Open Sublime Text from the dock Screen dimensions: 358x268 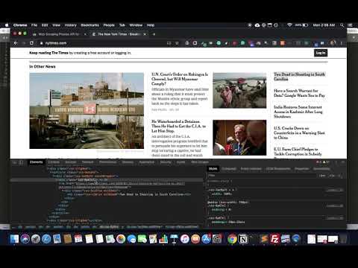[x=264, y=239]
